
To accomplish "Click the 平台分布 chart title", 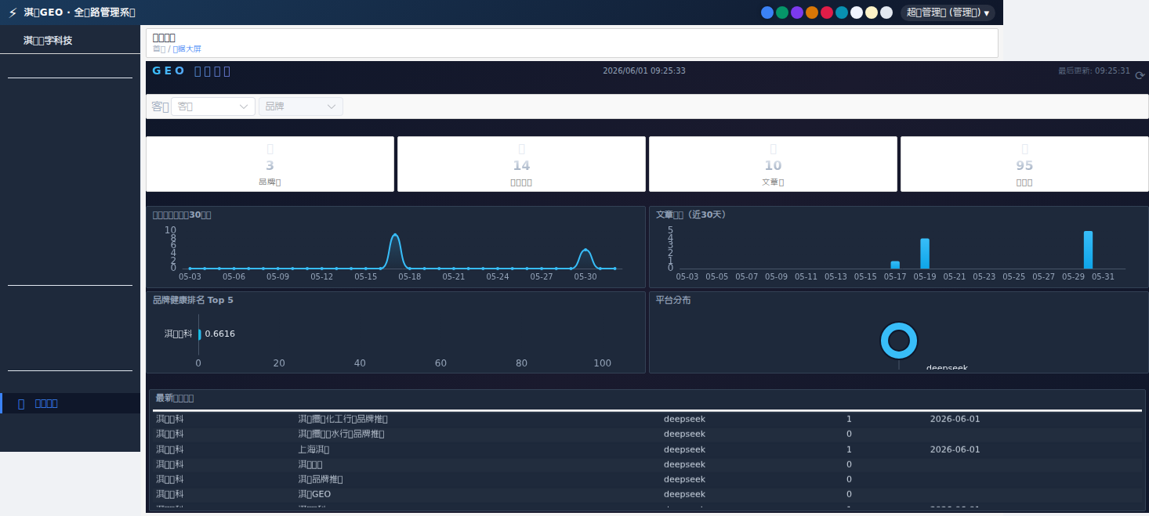I will [x=673, y=300].
